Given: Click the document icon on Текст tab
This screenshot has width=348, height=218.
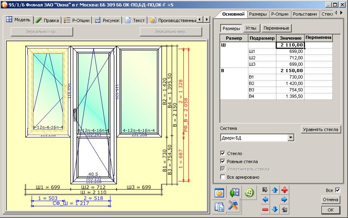Looking at the screenshot, I should tap(128, 20).
